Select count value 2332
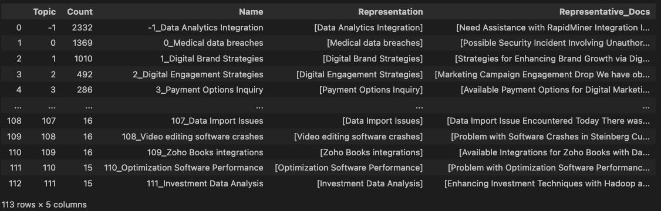The image size is (661, 211). click(82, 28)
